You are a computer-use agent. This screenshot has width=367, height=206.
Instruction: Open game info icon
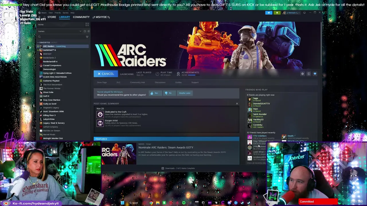[309, 74]
